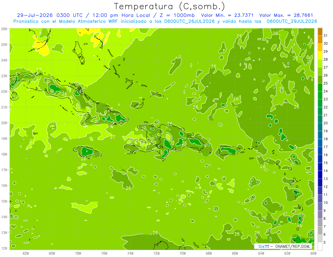This screenshot has height=257, width=333.
Task: Click the colorbar label '15'
Action: pos(326,163)
